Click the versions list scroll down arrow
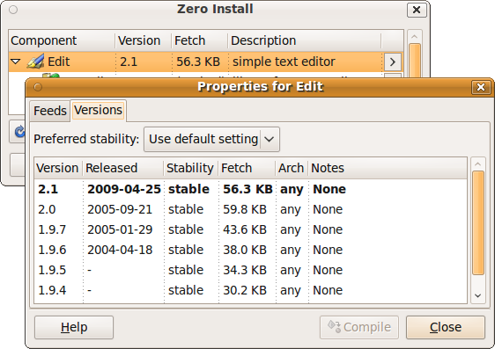The width and height of the screenshot is (495, 349). (478, 295)
